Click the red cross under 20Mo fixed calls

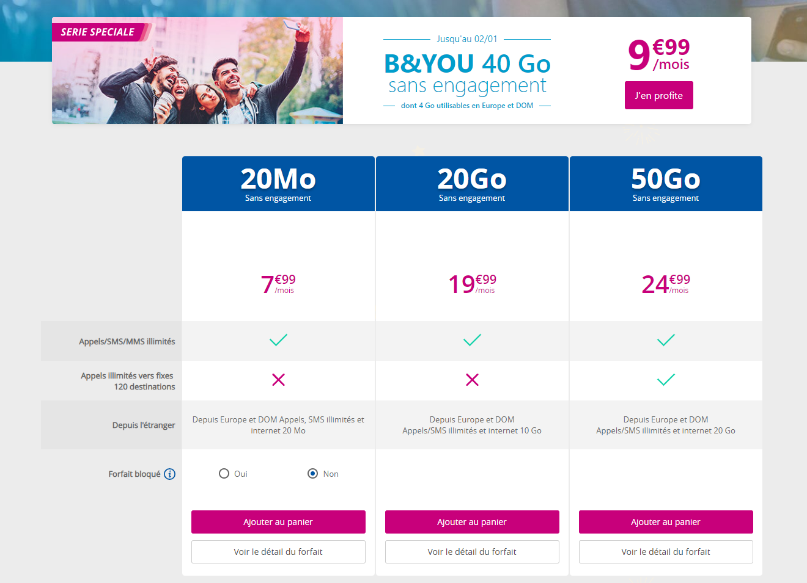[278, 380]
